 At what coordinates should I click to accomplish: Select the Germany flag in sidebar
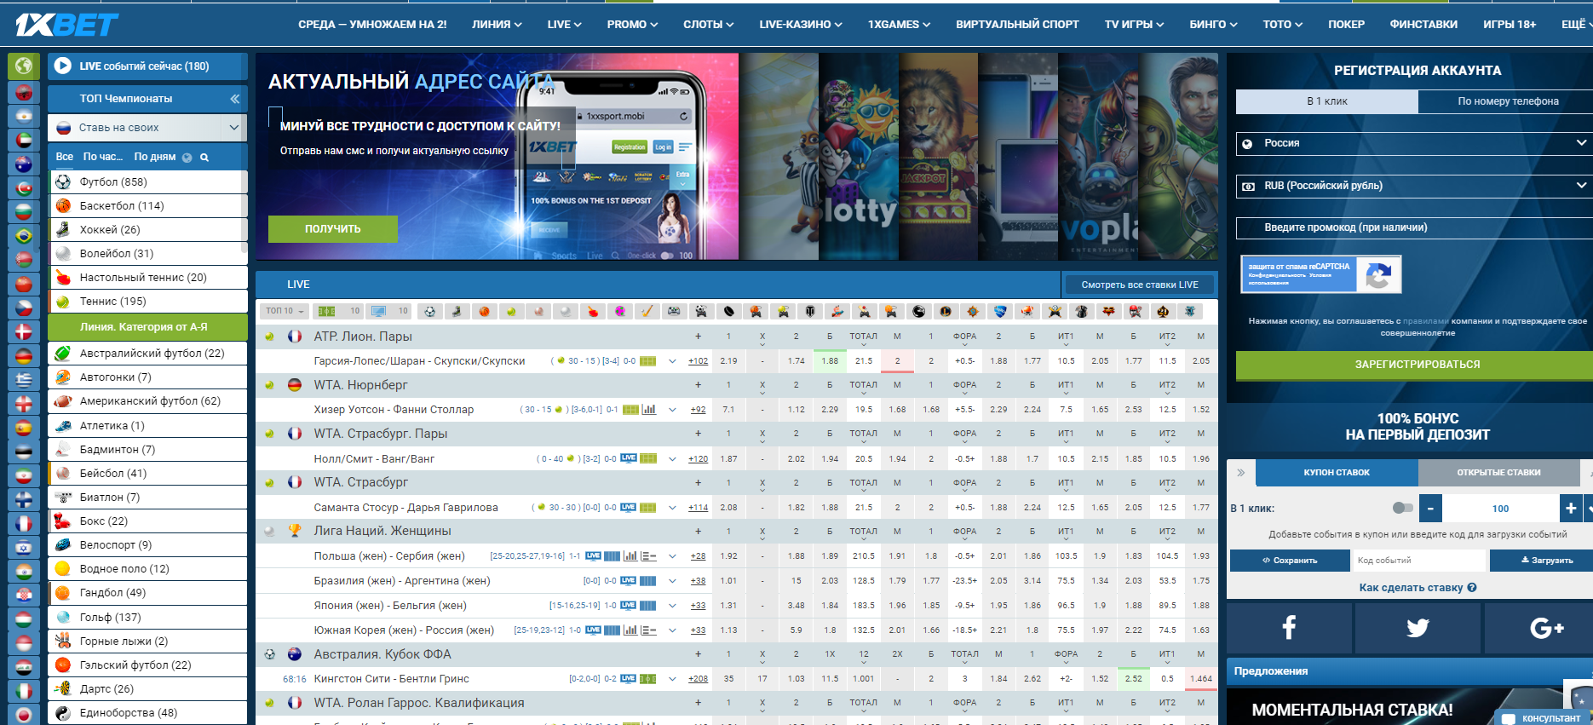pyautogui.click(x=24, y=356)
